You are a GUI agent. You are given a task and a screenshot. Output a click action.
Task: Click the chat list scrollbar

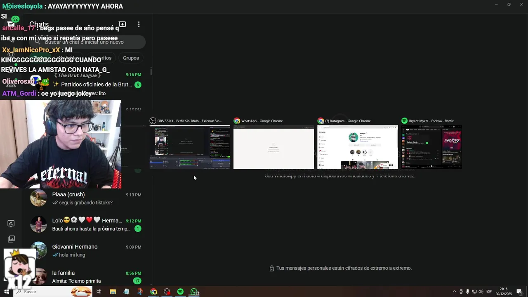pyautogui.click(x=151, y=72)
